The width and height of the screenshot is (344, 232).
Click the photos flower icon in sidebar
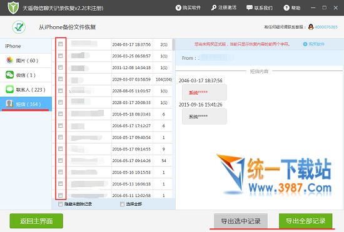[9, 60]
